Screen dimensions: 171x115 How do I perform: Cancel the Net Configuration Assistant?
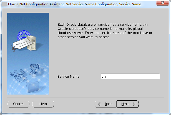coord(18,104)
